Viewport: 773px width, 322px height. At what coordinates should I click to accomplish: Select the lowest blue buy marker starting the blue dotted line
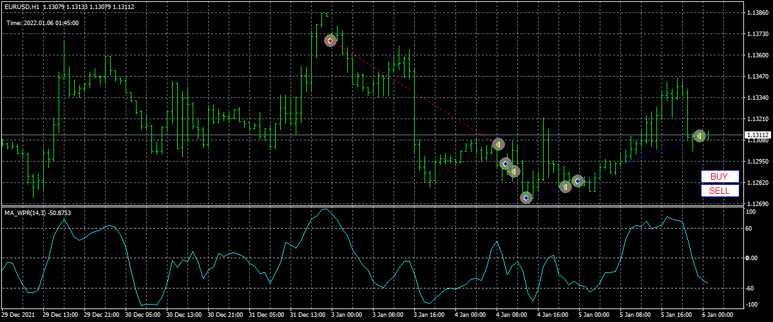(526, 198)
